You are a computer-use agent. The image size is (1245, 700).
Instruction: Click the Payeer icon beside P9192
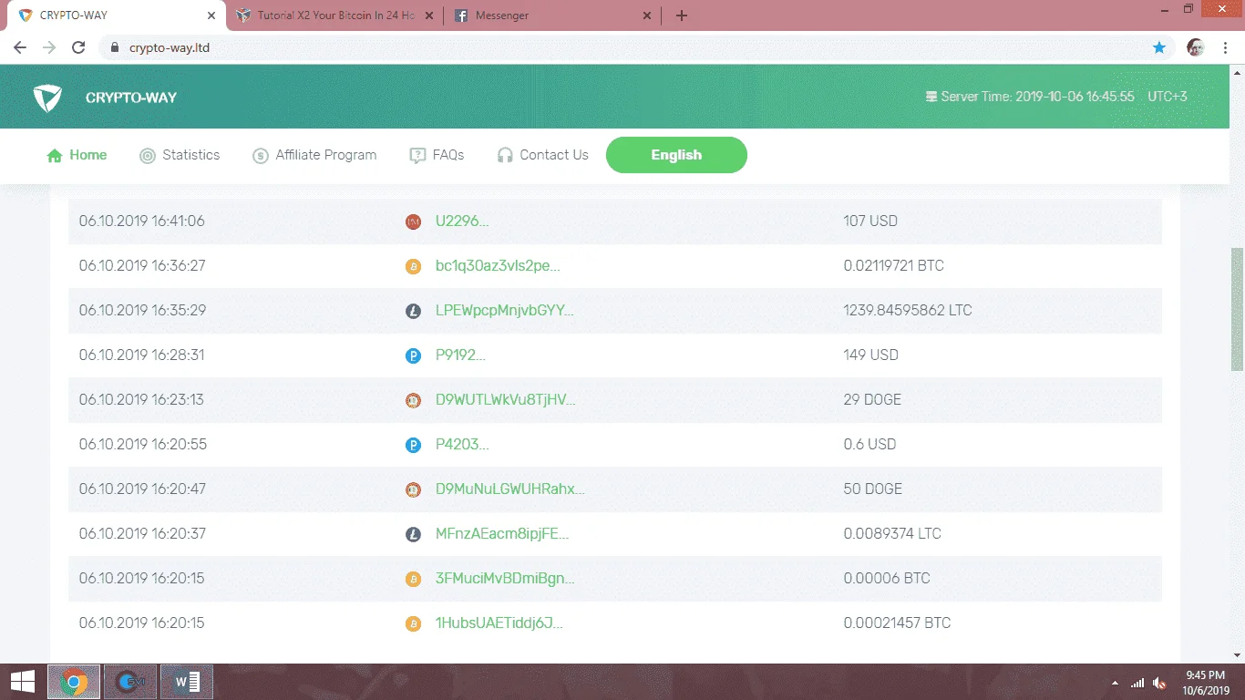point(413,355)
